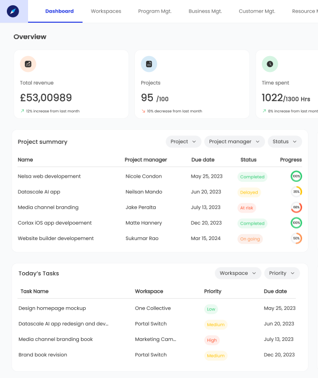This screenshot has width=318, height=378.
Task: Open the Workspace filter dropdown
Action: [238, 273]
